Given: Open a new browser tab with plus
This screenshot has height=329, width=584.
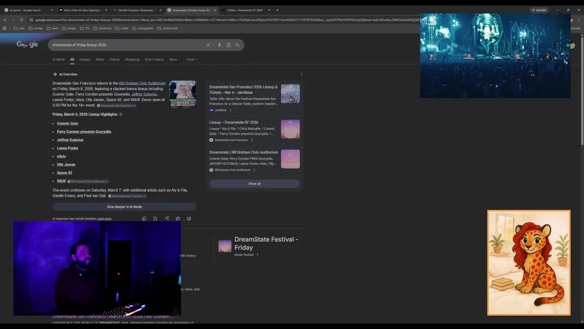Looking at the screenshot, I should pyautogui.click(x=277, y=10).
